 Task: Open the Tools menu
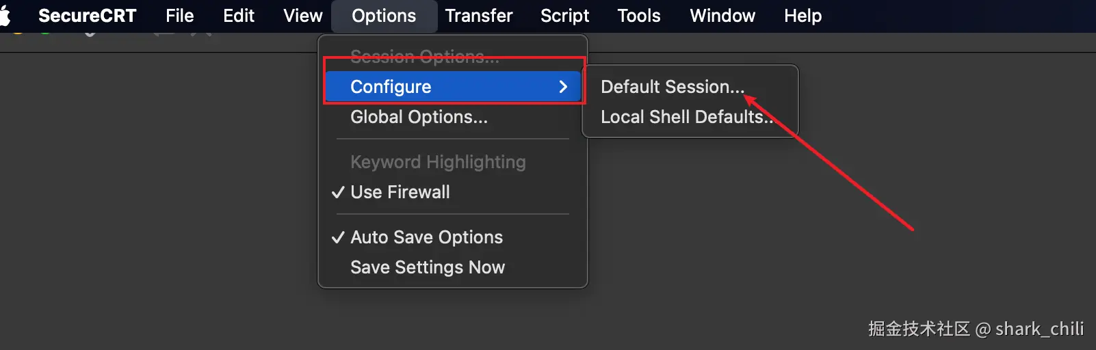pyautogui.click(x=638, y=16)
